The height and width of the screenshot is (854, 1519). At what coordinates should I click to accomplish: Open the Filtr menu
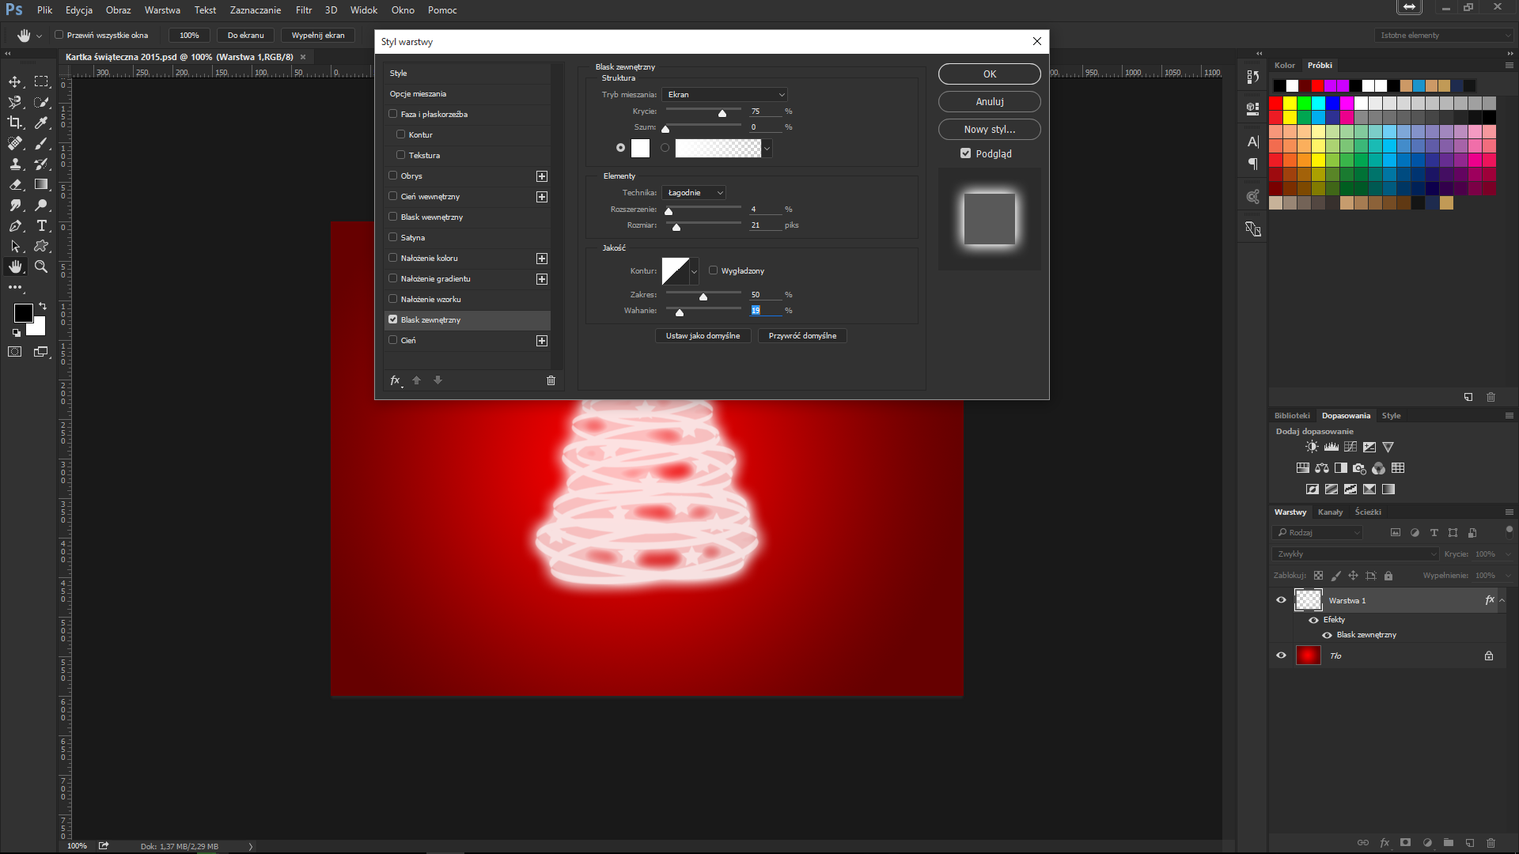coord(304,10)
